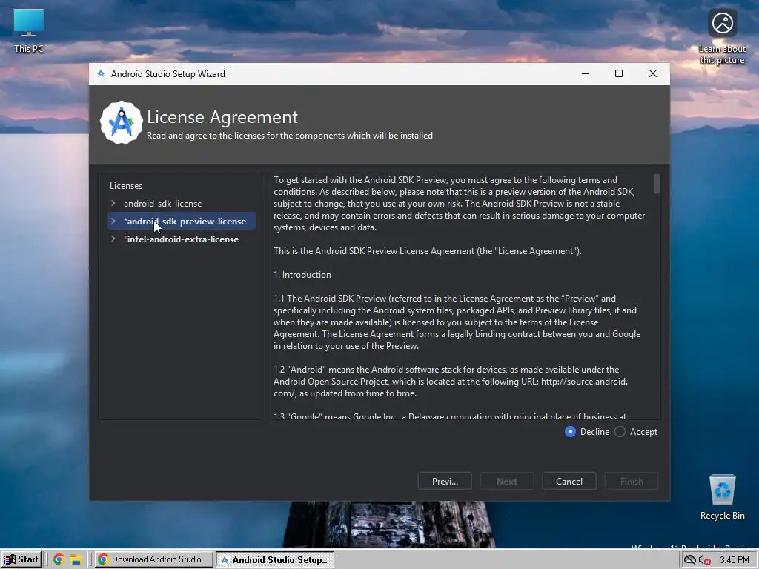759x569 pixels.
Task: Click the Android Studio logo in header
Action: click(121, 122)
